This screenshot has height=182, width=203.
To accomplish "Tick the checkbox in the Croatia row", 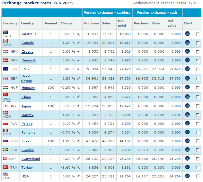I will 197,52.
